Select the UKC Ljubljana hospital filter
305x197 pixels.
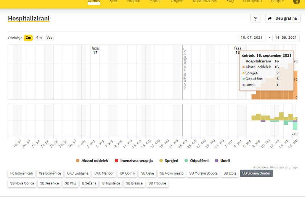78,173
